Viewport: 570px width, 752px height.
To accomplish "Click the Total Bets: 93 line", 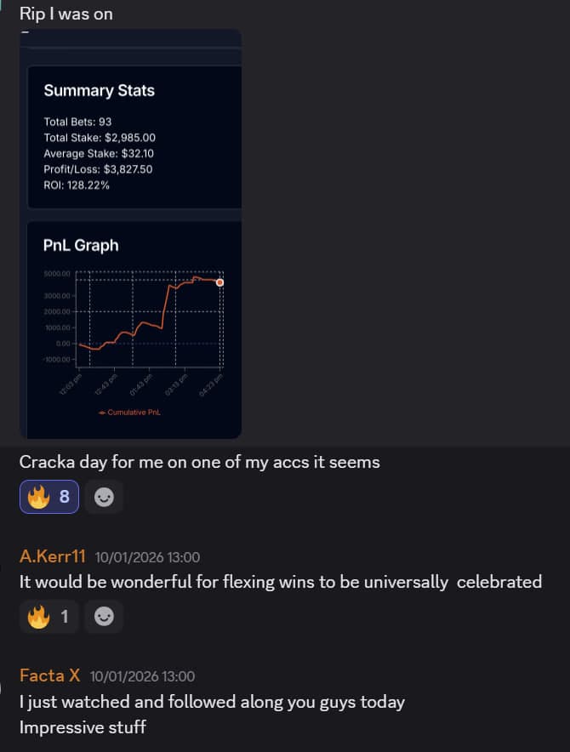I will point(77,122).
